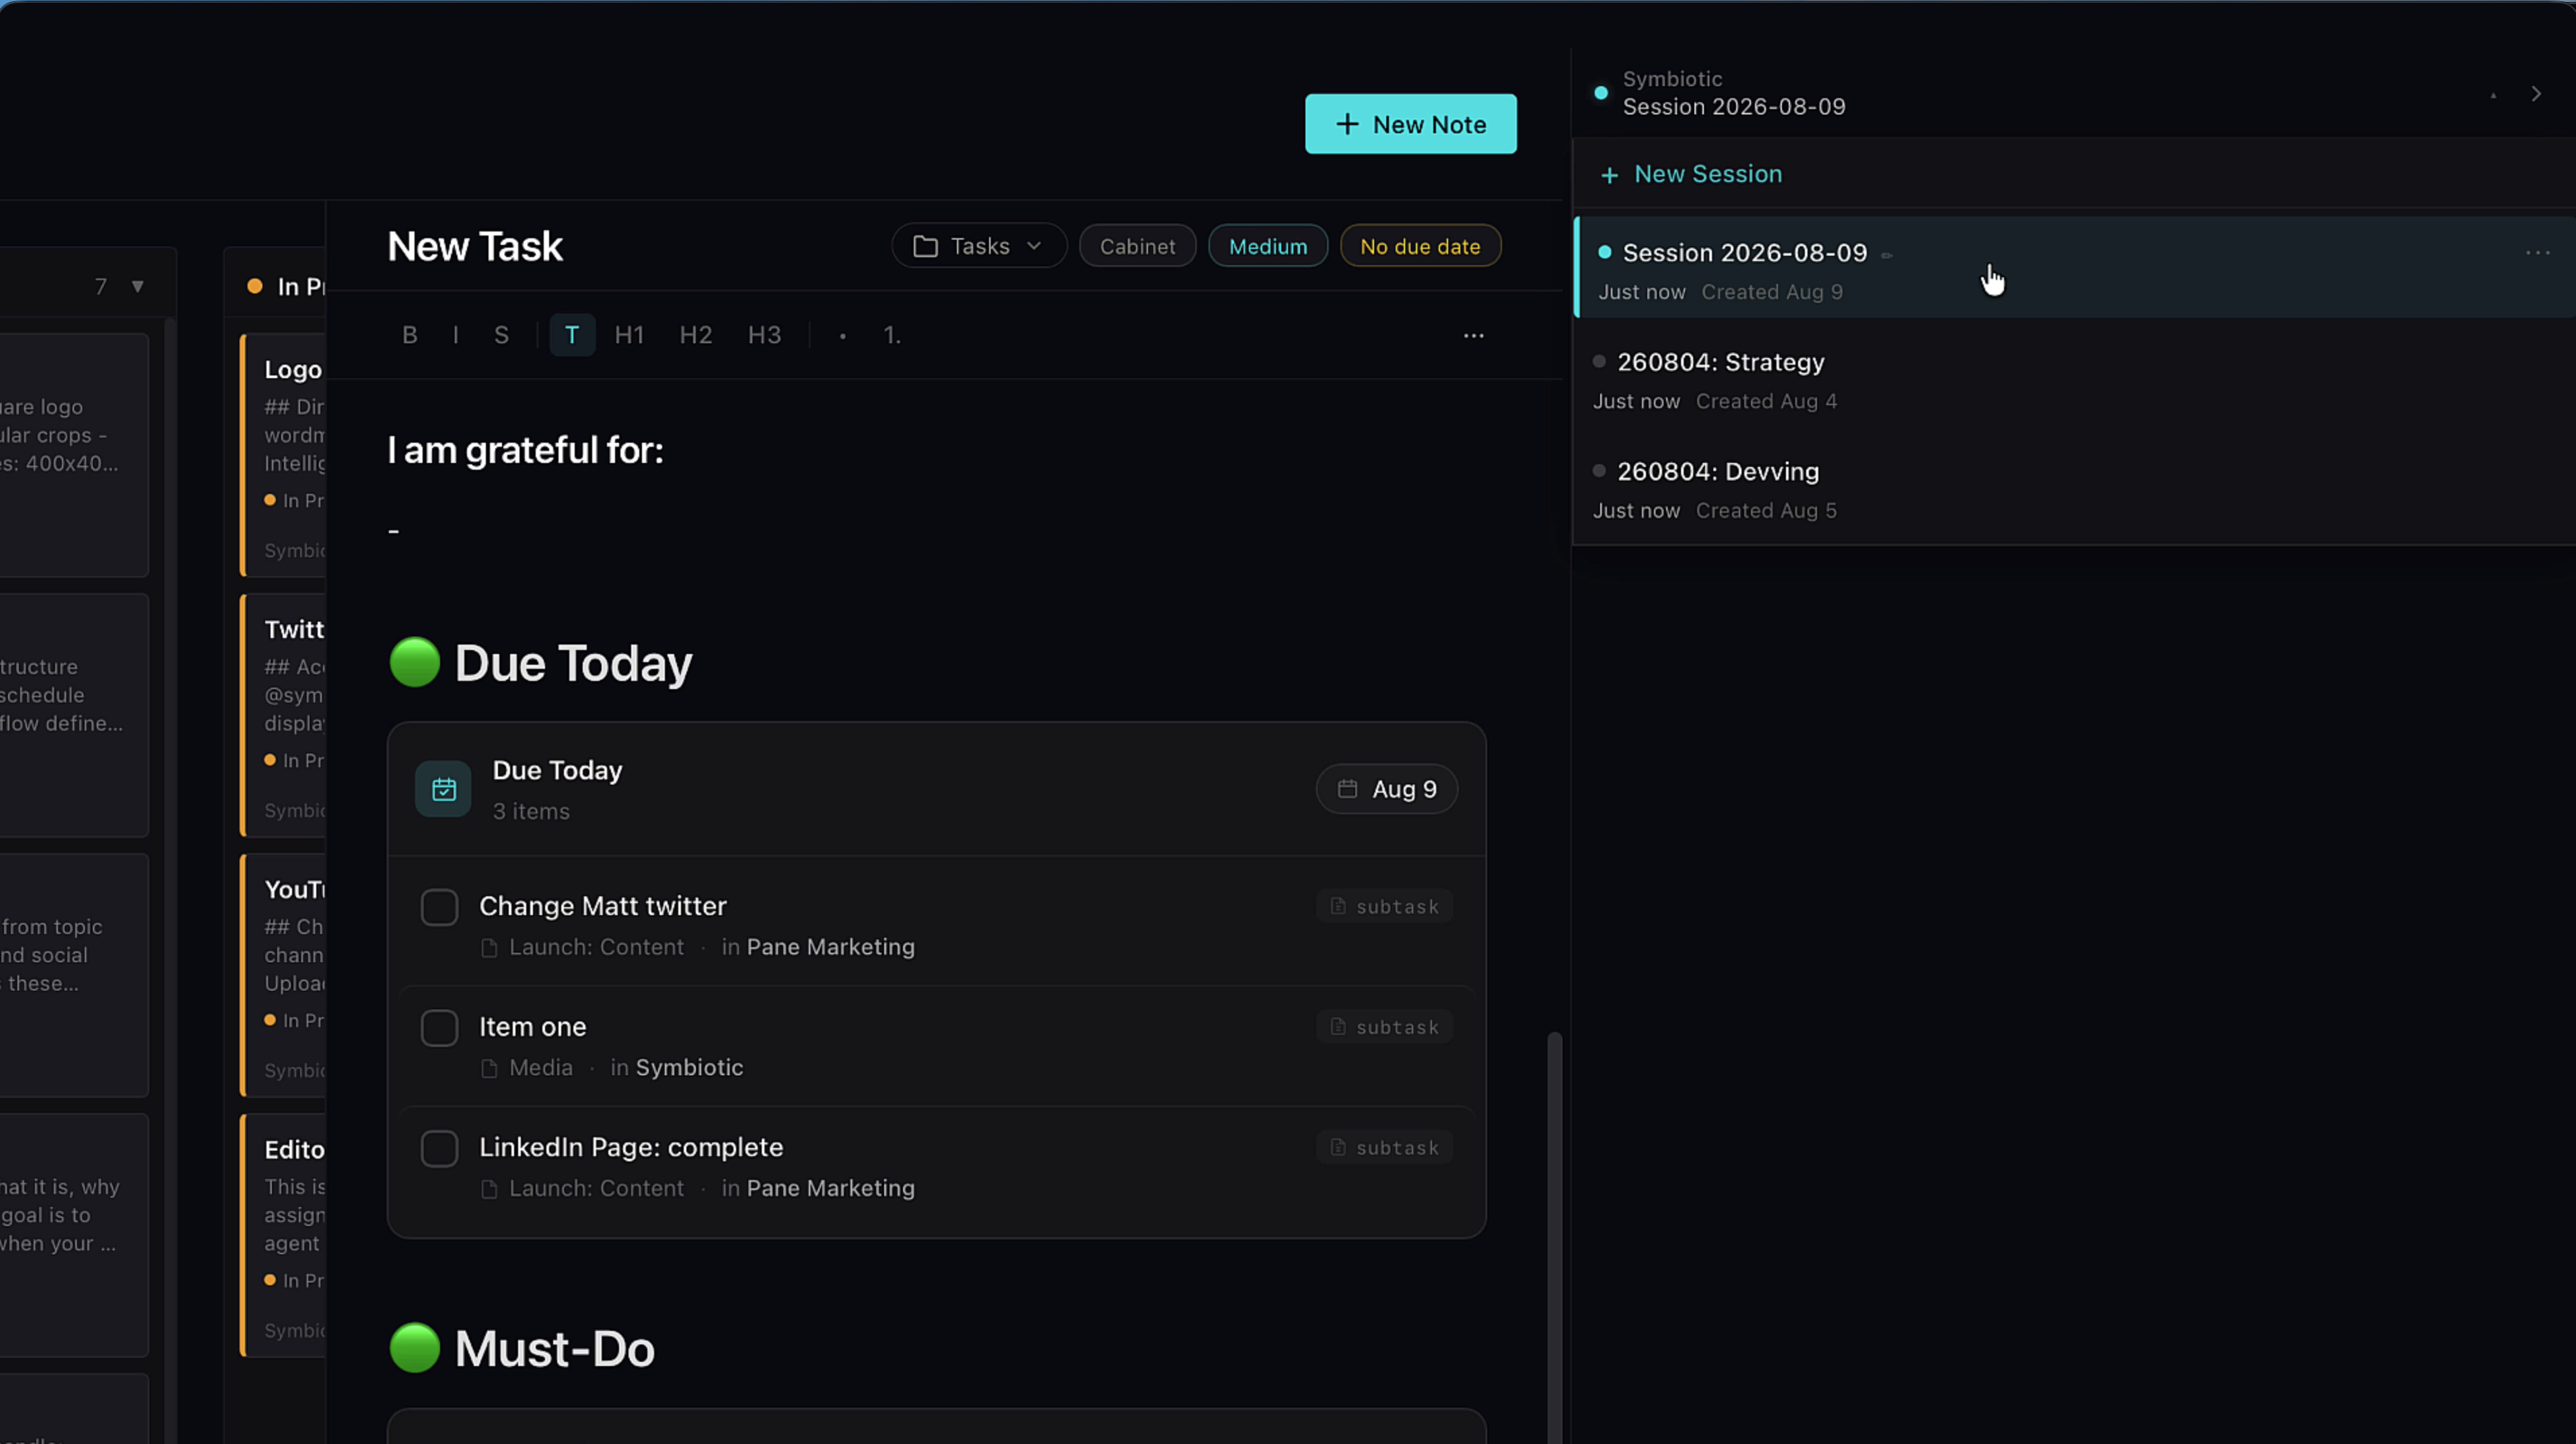The image size is (2576, 1444).
Task: Insert bullet list from toolbar
Action: tap(843, 336)
